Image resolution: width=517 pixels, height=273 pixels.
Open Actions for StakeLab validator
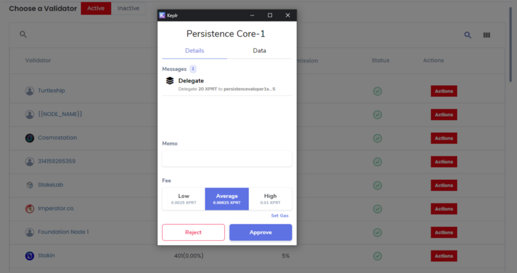click(x=444, y=185)
